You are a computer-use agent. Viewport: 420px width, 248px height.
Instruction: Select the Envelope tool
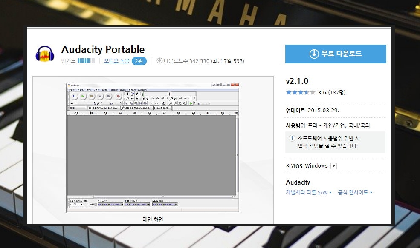pos(132,94)
